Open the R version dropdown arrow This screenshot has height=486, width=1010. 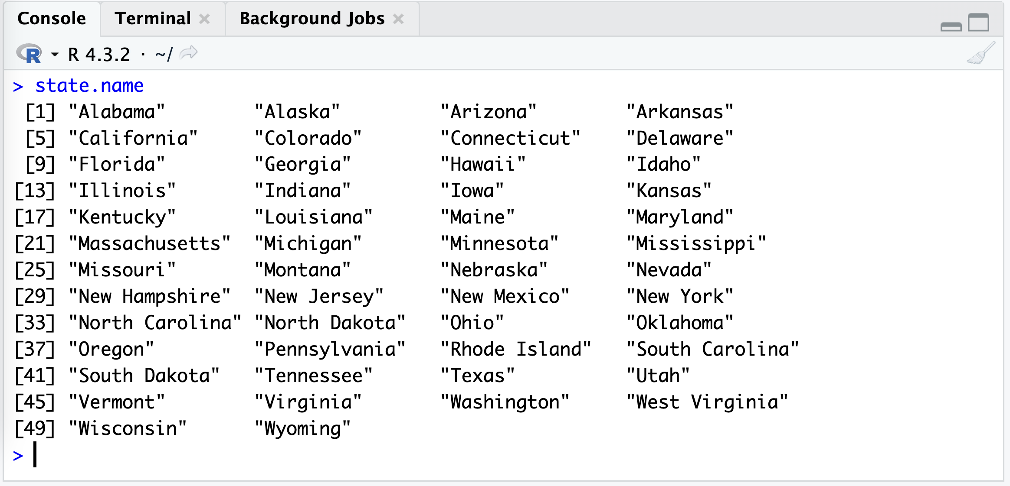[55, 55]
